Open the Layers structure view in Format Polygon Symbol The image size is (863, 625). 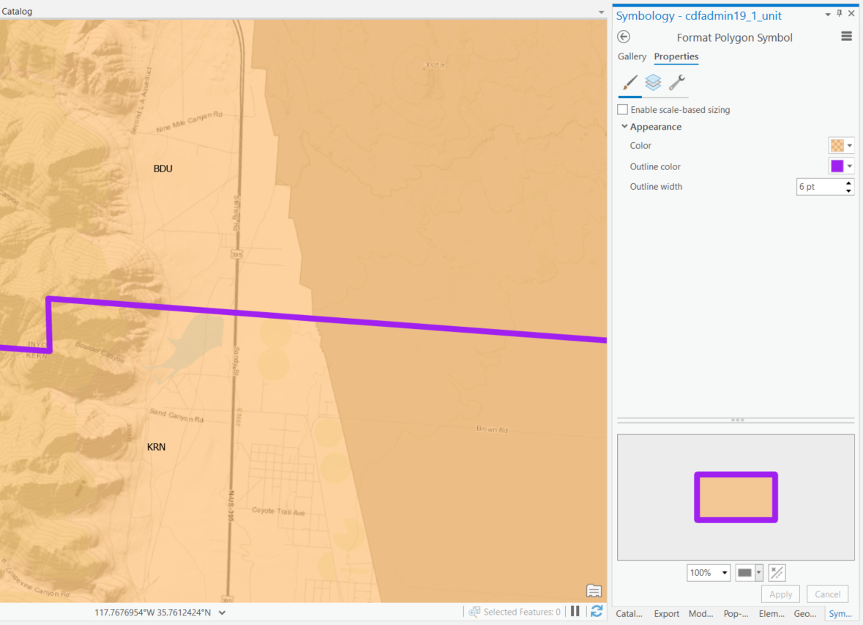pyautogui.click(x=653, y=83)
